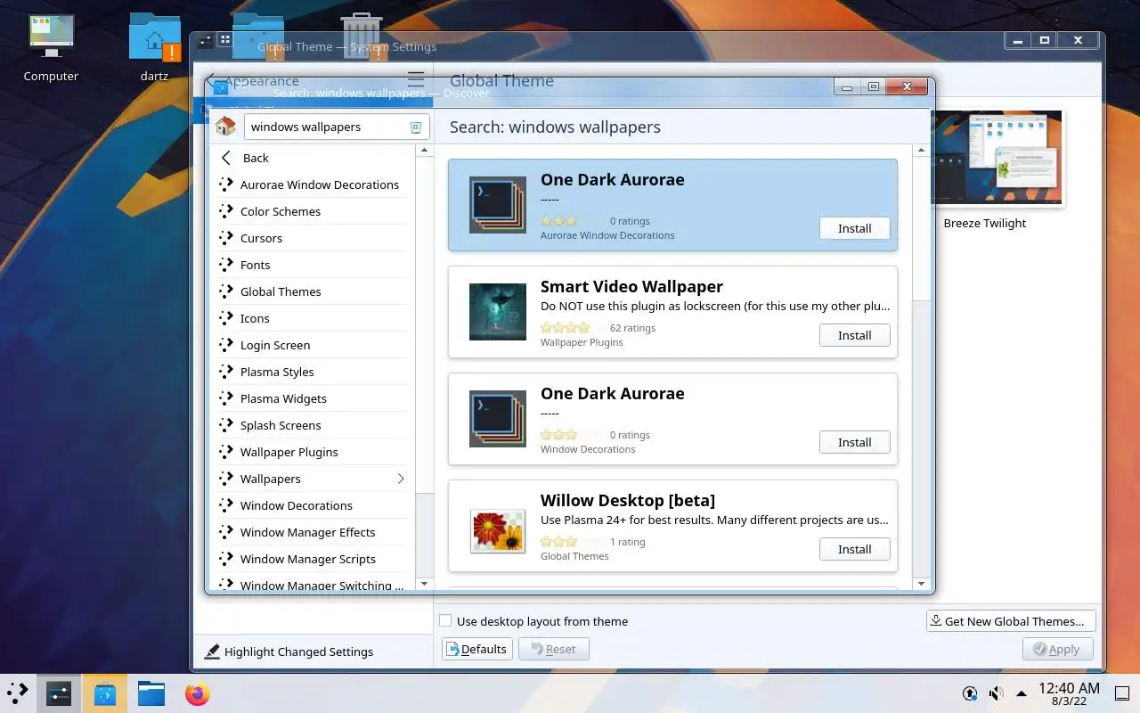Click the updates tray icon
1140x713 pixels.
pyautogui.click(x=970, y=693)
